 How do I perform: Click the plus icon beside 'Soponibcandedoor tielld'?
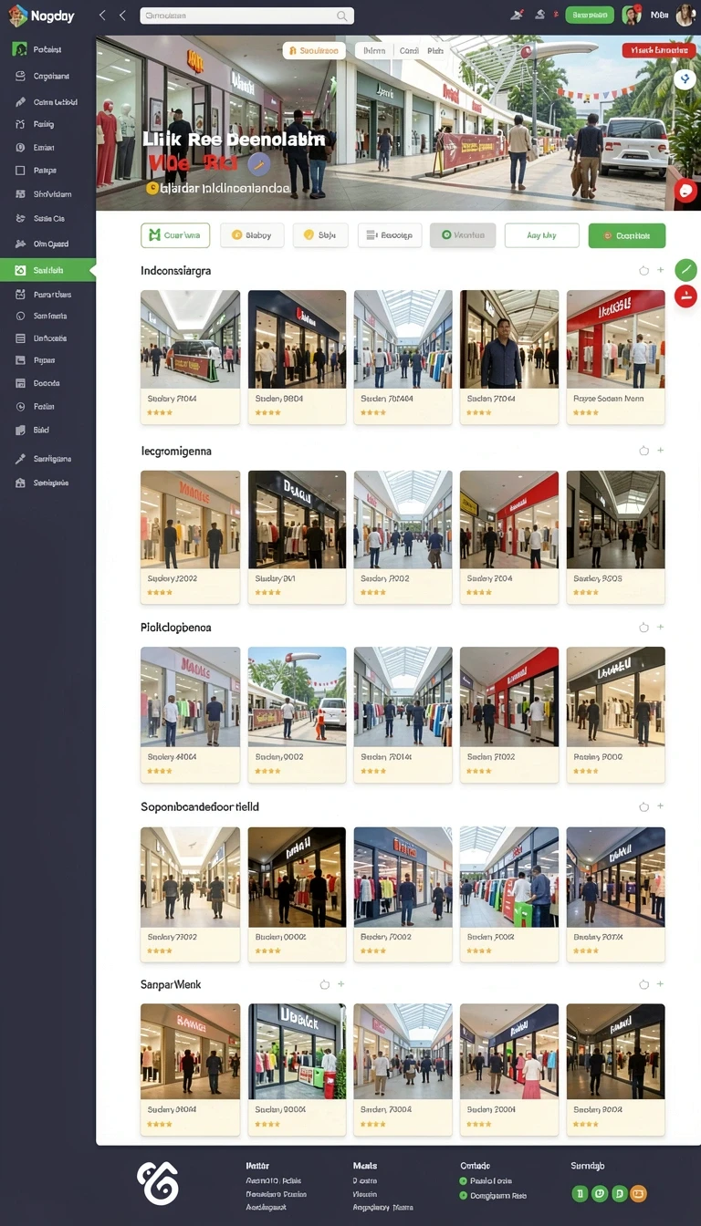tap(660, 807)
